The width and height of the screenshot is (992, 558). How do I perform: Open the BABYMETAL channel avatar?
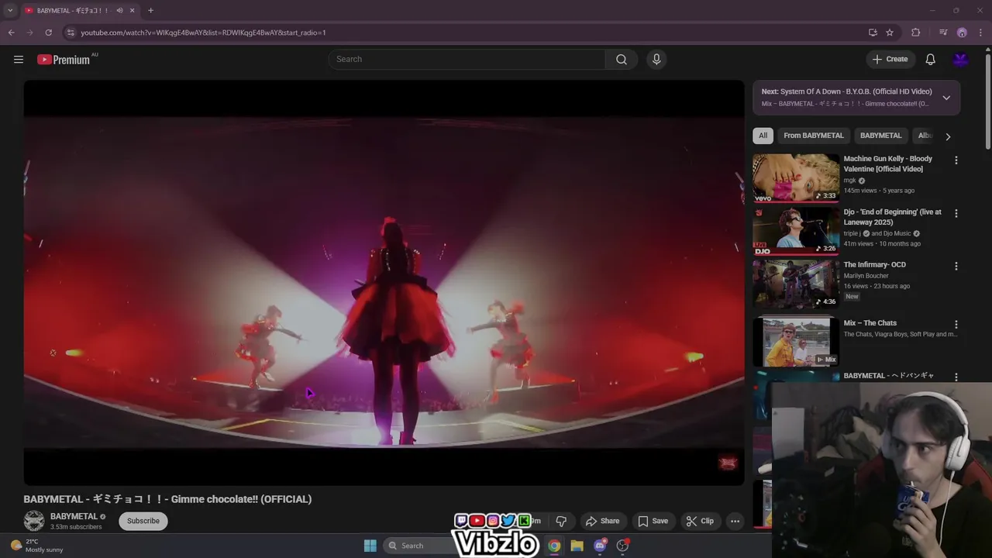click(34, 521)
